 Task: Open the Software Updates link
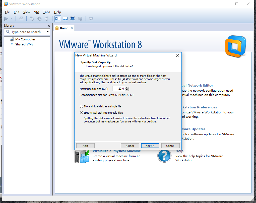pyautogui.click(x=194, y=129)
